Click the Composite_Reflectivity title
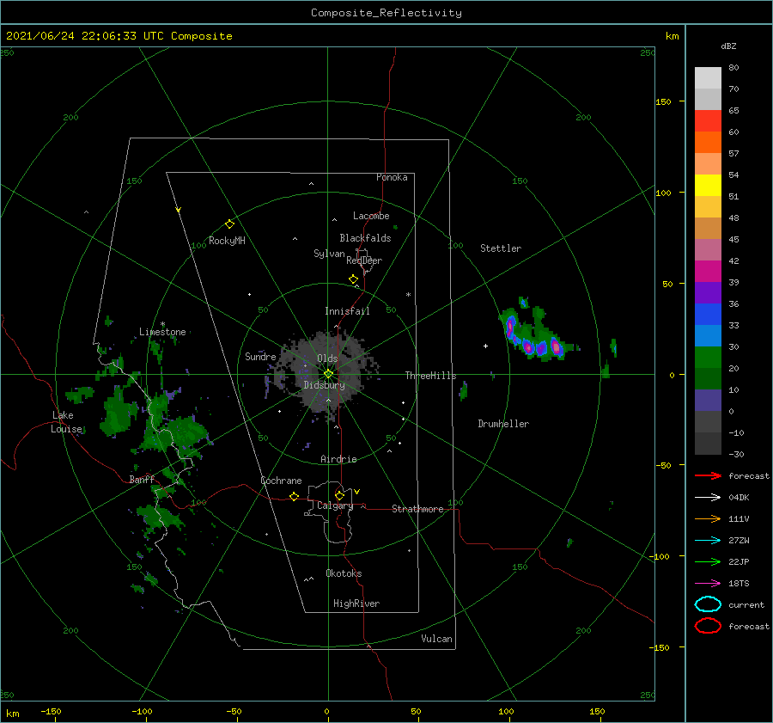This screenshot has width=773, height=723. [x=386, y=13]
